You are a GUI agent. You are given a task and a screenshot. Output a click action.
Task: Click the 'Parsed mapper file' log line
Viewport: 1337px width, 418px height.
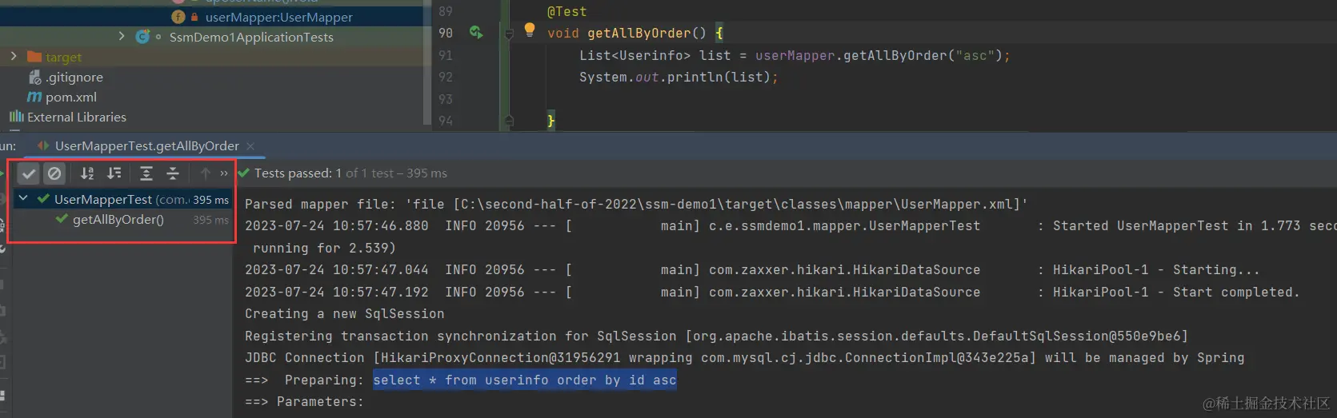(x=636, y=205)
